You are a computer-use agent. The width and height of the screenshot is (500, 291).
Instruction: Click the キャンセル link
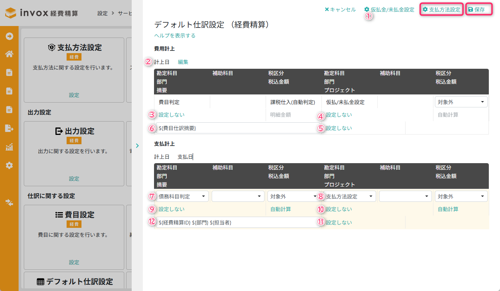pos(340,10)
